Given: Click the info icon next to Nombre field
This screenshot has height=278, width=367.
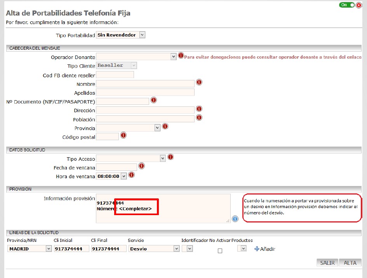Looking at the screenshot, I should [x=199, y=82].
